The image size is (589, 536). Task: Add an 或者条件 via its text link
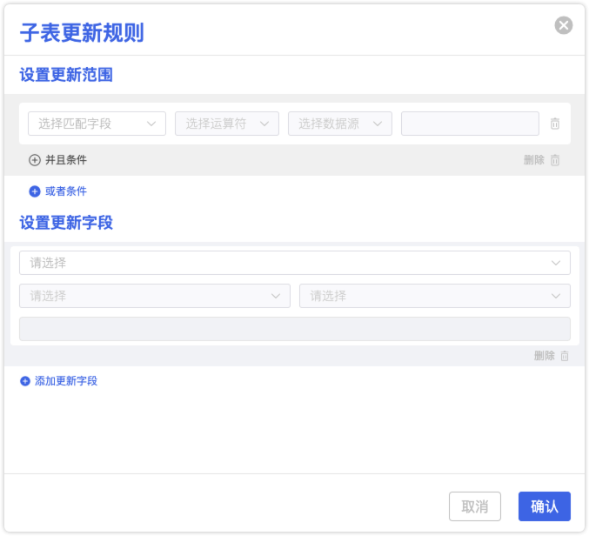point(66,191)
